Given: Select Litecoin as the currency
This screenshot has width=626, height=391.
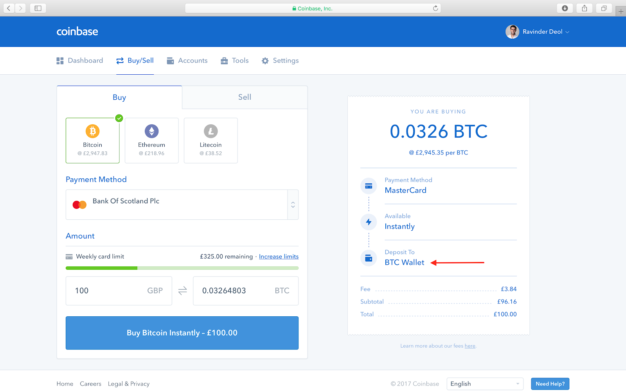Looking at the screenshot, I should (211, 140).
